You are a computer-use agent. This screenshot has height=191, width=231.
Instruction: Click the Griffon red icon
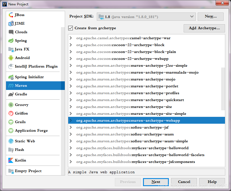point(11,113)
